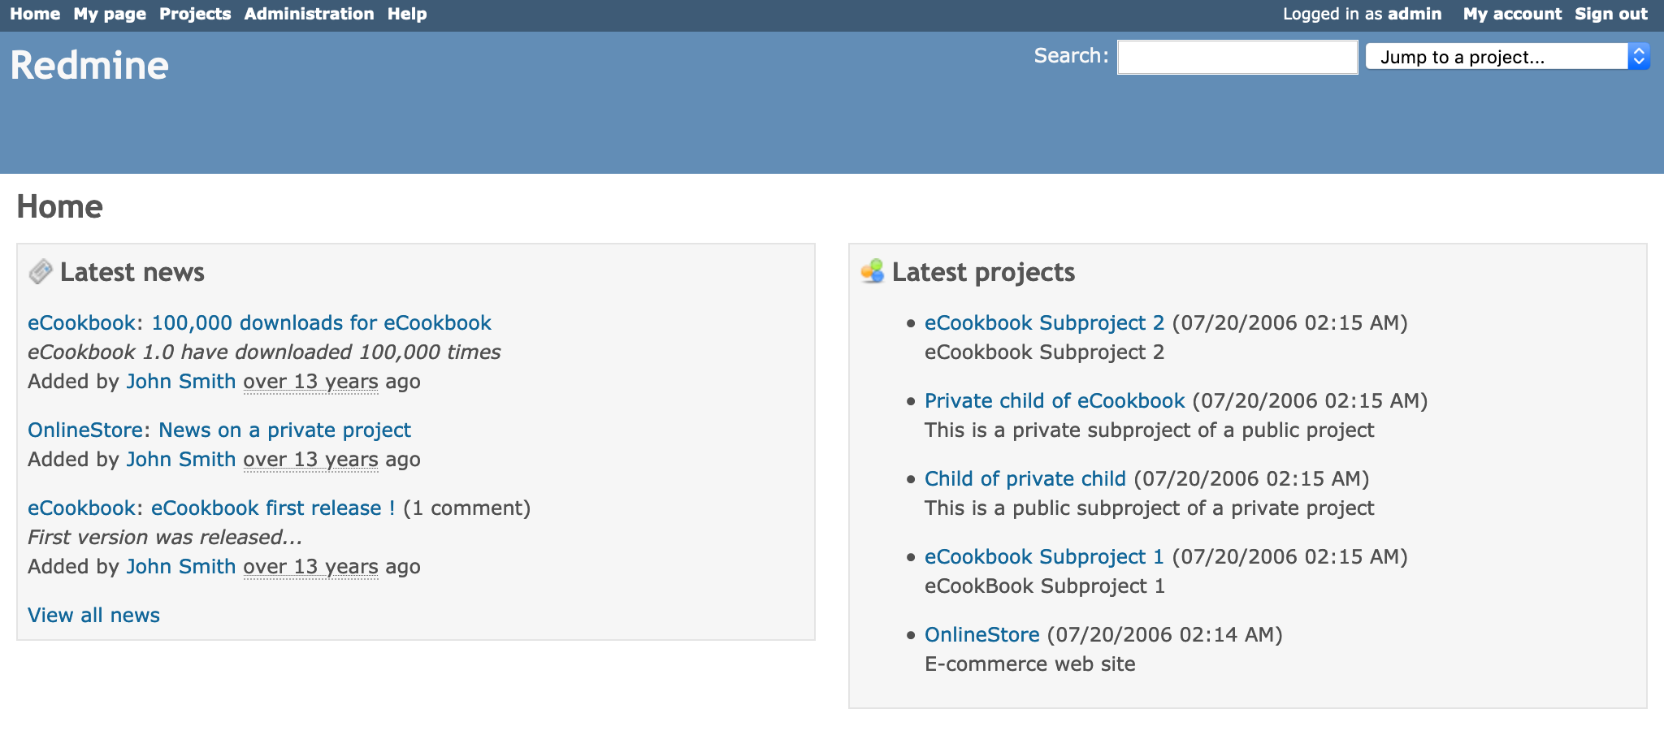Open the OnlineStore project in Latest projects

[x=981, y=634]
